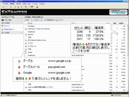Screen dimensions: 129x97
Task: Click the browser Forward arrow icon
Action: point(11,7)
